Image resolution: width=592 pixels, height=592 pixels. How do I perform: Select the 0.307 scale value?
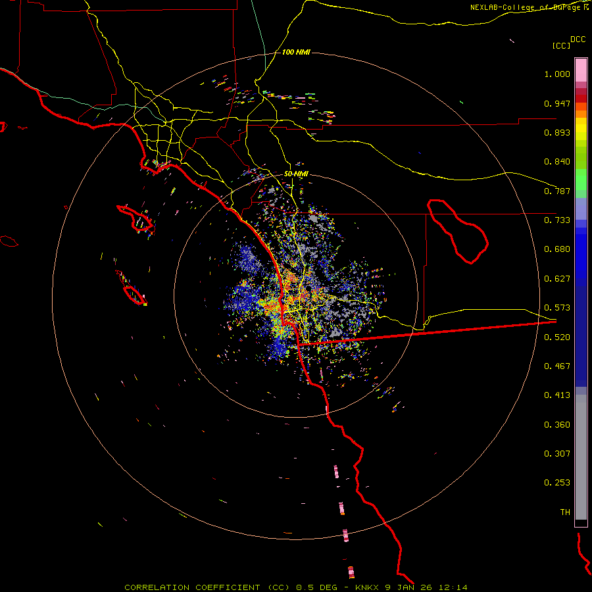click(x=557, y=454)
